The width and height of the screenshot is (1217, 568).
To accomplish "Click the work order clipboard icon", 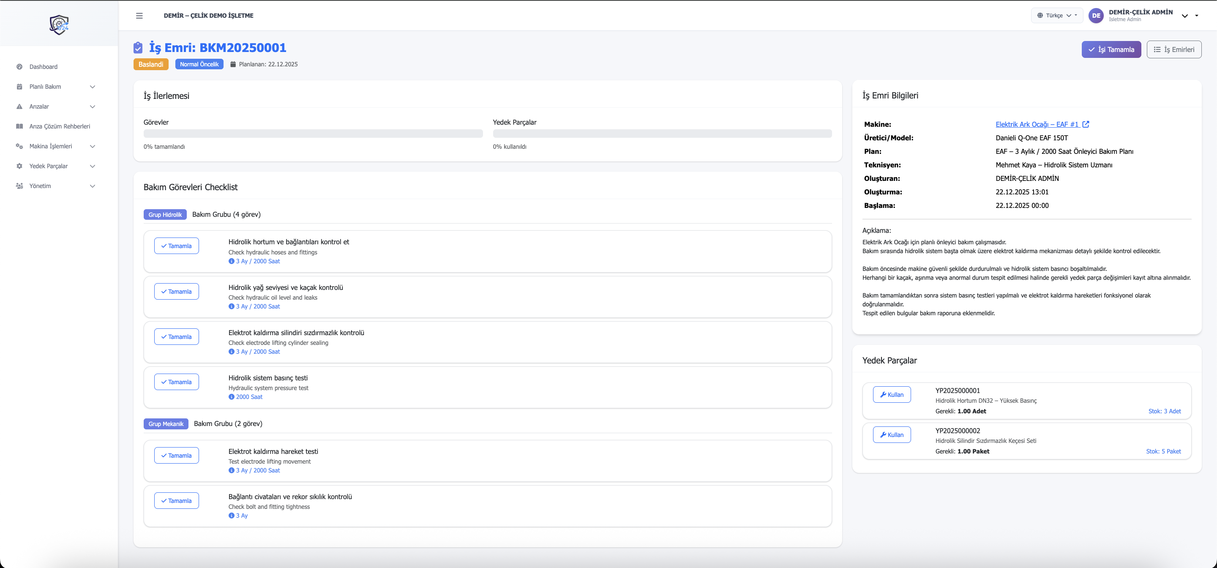I will tap(138, 48).
